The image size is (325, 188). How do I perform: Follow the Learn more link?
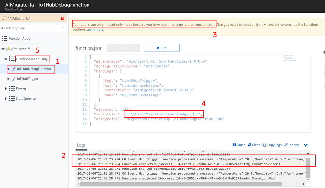point(95,29)
